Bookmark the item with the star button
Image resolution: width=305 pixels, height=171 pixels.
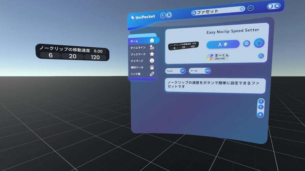pos(259,43)
